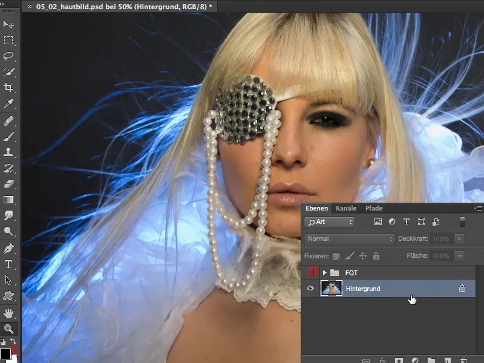The height and width of the screenshot is (363, 484).
Task: Click the Fläche 100% value field
Action: [x=442, y=256]
